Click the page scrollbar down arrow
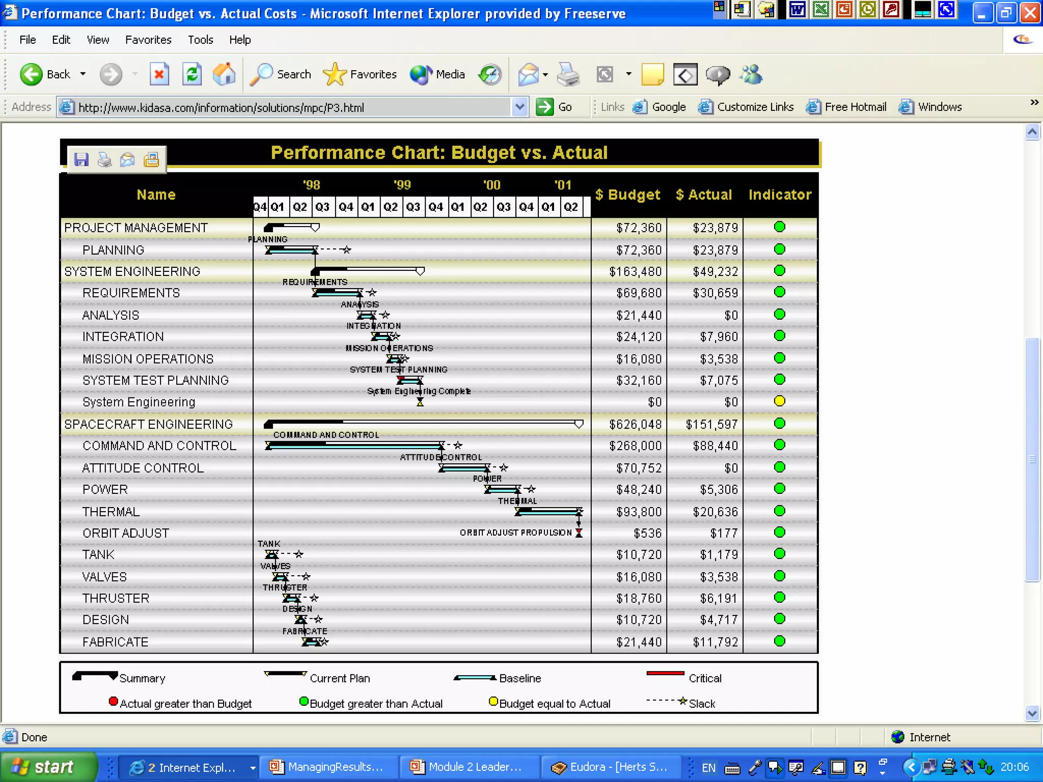Image resolution: width=1043 pixels, height=782 pixels. tap(1032, 713)
